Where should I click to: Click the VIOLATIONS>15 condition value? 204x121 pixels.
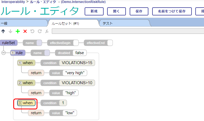(x=77, y=63)
